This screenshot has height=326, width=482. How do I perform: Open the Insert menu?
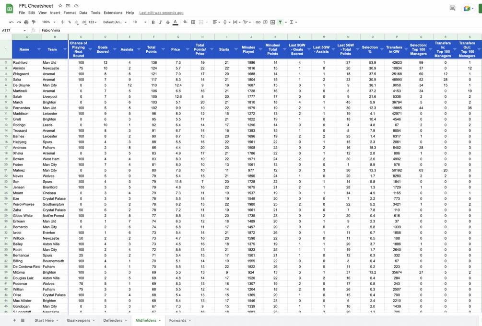click(x=55, y=12)
